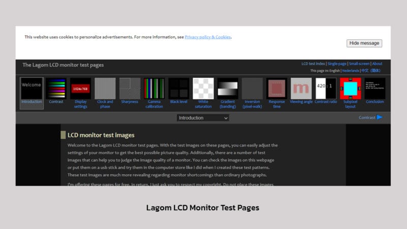Viewport: 407px width, 229px height.
Task: Open the Viewing angle test icon
Action: (301, 88)
